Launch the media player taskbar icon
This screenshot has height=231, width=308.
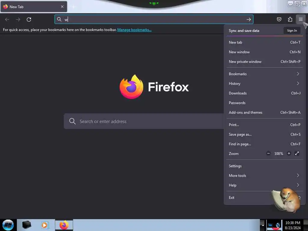pos(45,225)
